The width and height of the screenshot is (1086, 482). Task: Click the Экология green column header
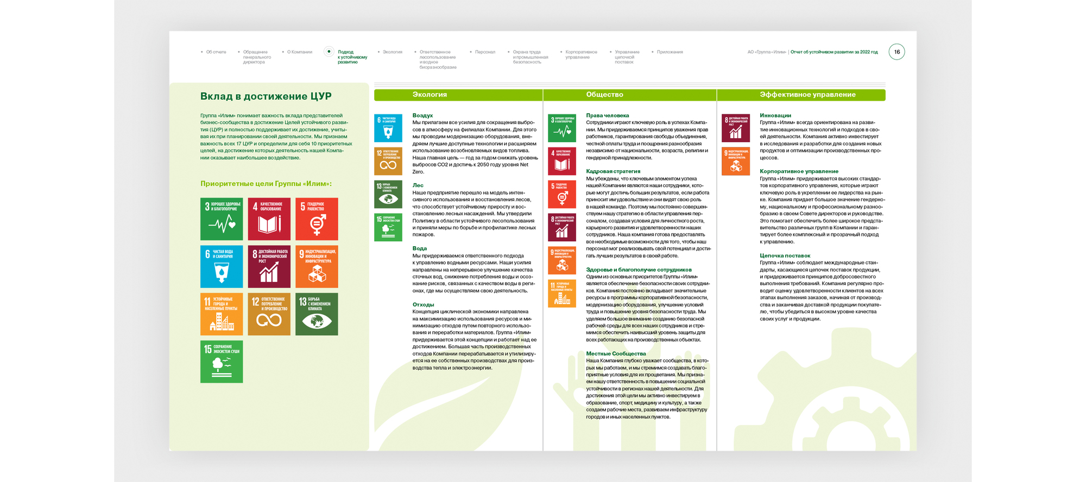click(458, 95)
